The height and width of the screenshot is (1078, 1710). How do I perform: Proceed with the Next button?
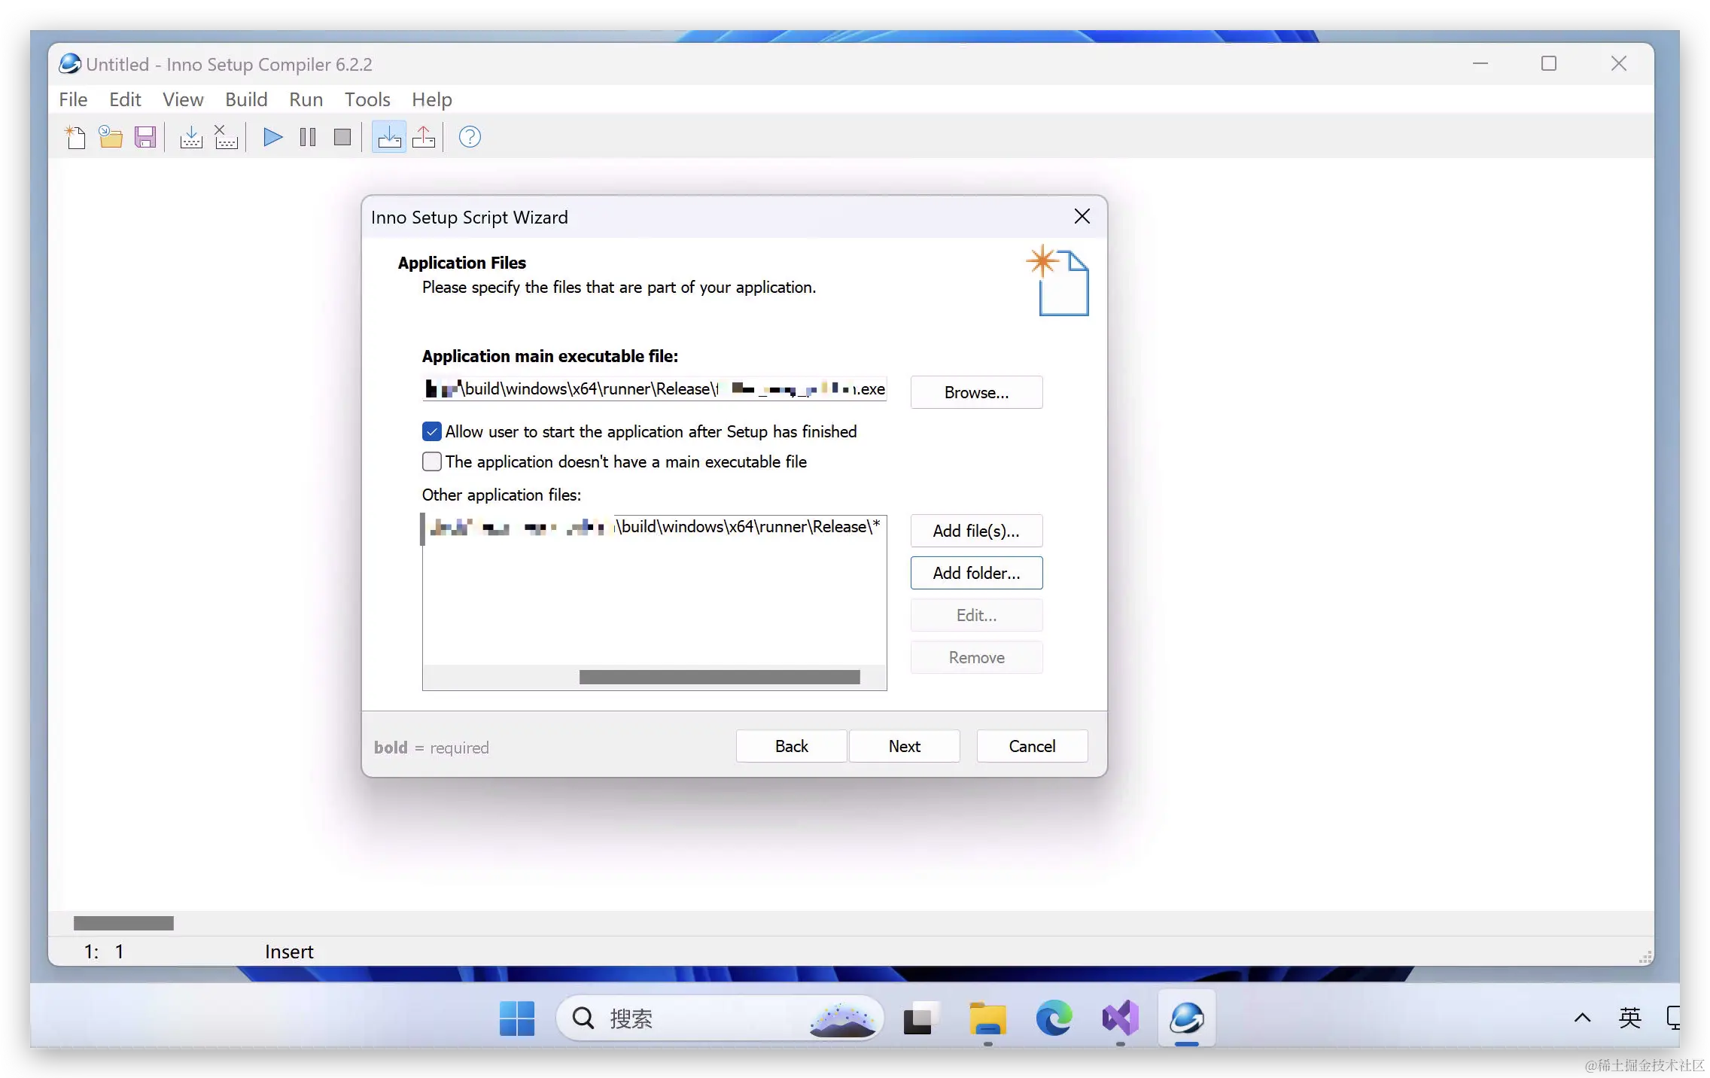pyautogui.click(x=904, y=746)
